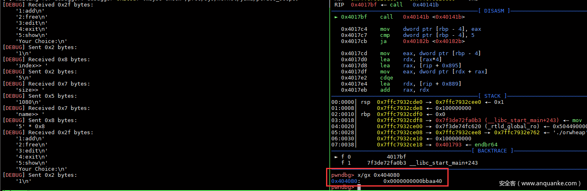Screen dimensions: 587x191
Task: Click the 0x4017e4 lea rdx, [rip + 0x889] row
Action: click(x=401, y=84)
